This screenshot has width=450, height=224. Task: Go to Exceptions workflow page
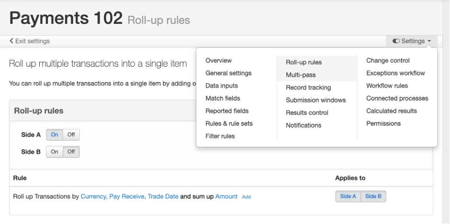pos(395,73)
